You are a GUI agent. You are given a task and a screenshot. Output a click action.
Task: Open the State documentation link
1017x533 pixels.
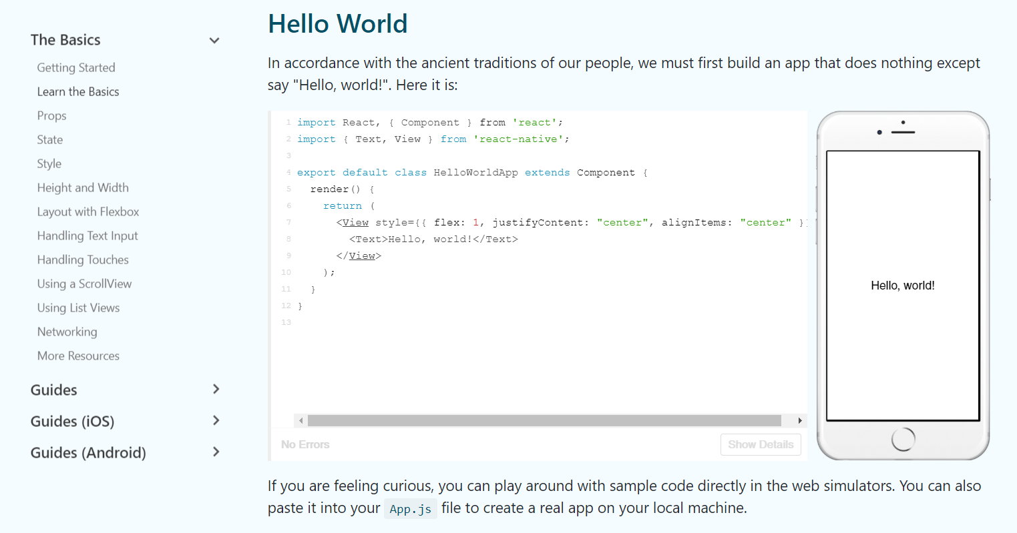(x=50, y=140)
